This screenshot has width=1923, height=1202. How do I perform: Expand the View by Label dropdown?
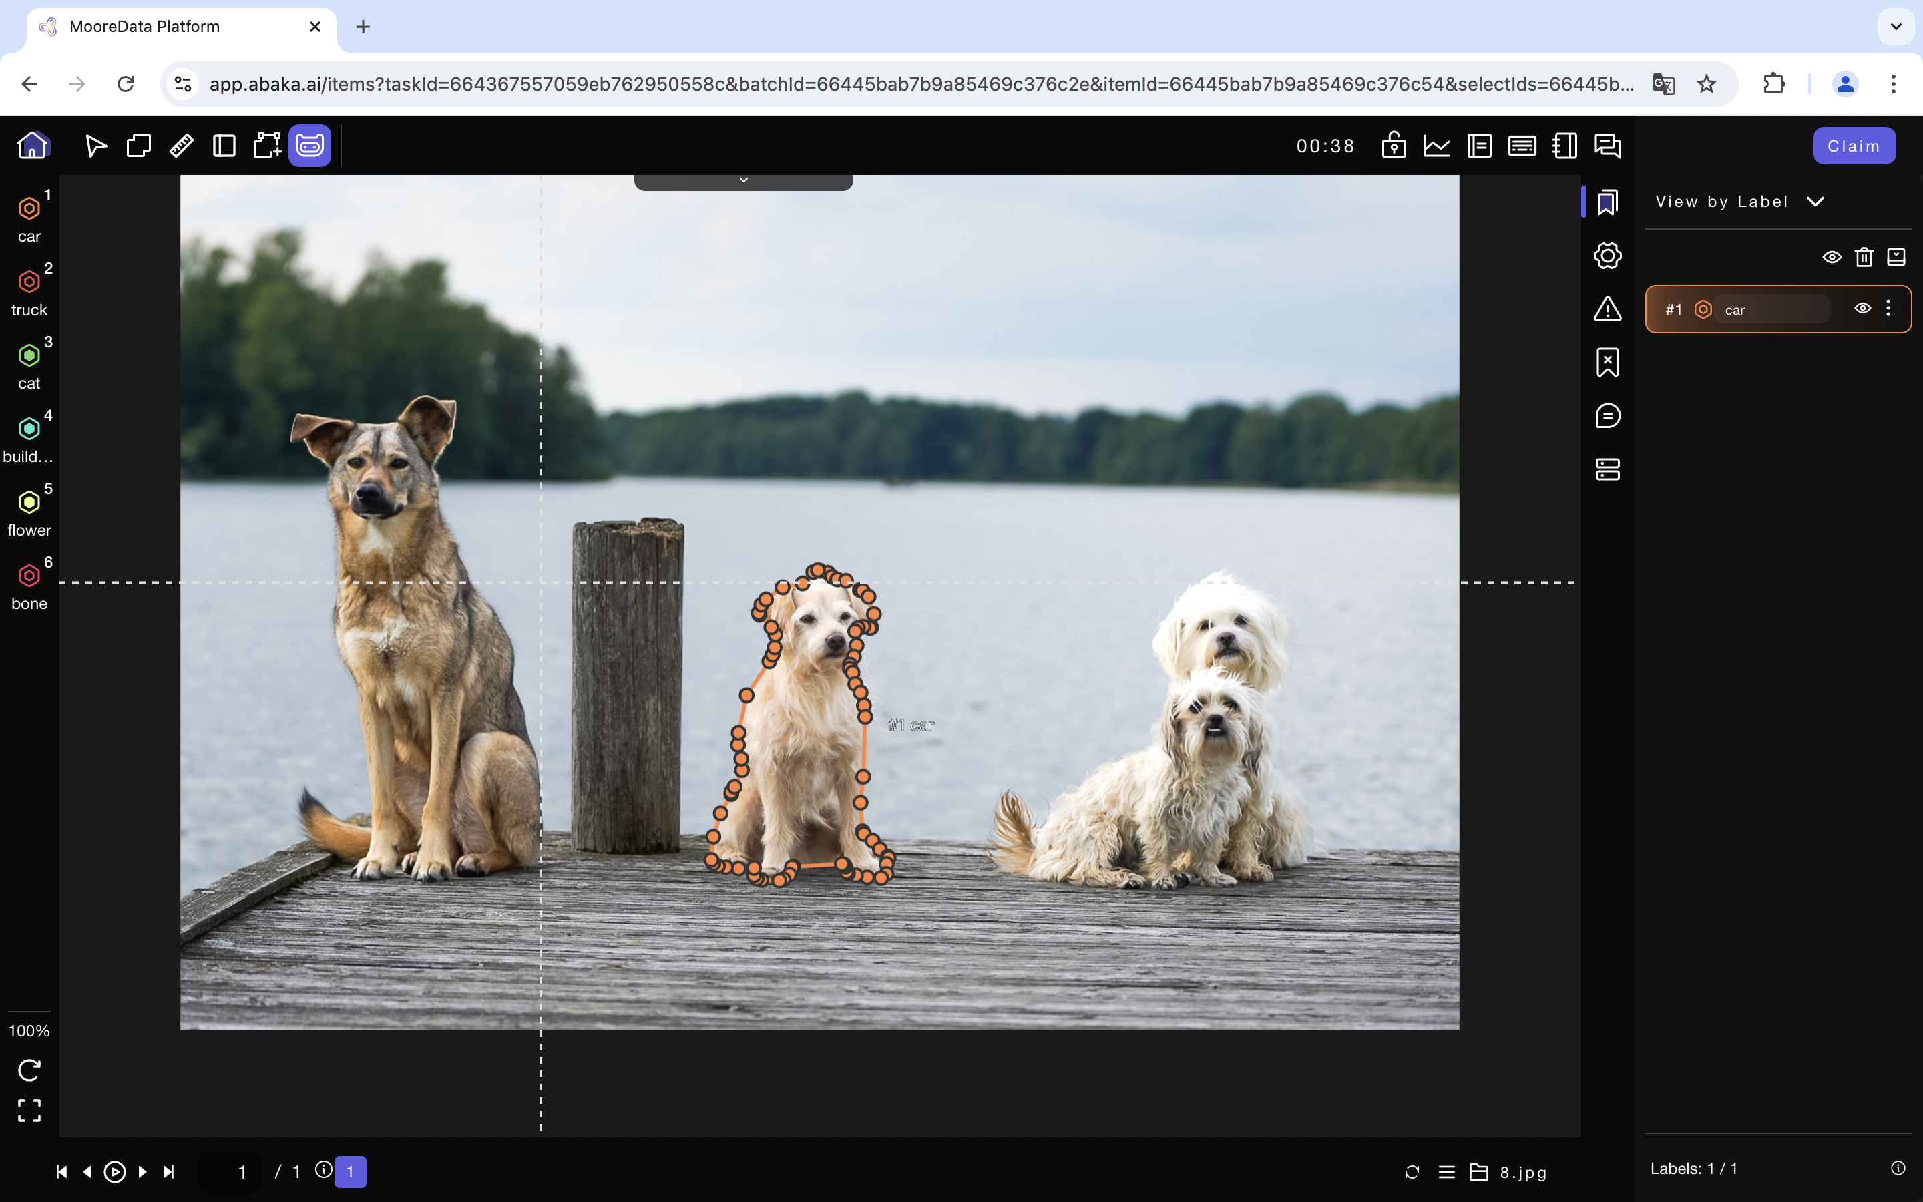coord(1815,202)
